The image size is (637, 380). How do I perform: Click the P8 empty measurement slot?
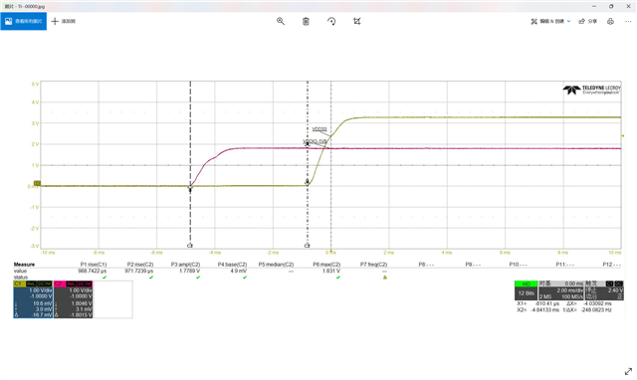pos(426,265)
